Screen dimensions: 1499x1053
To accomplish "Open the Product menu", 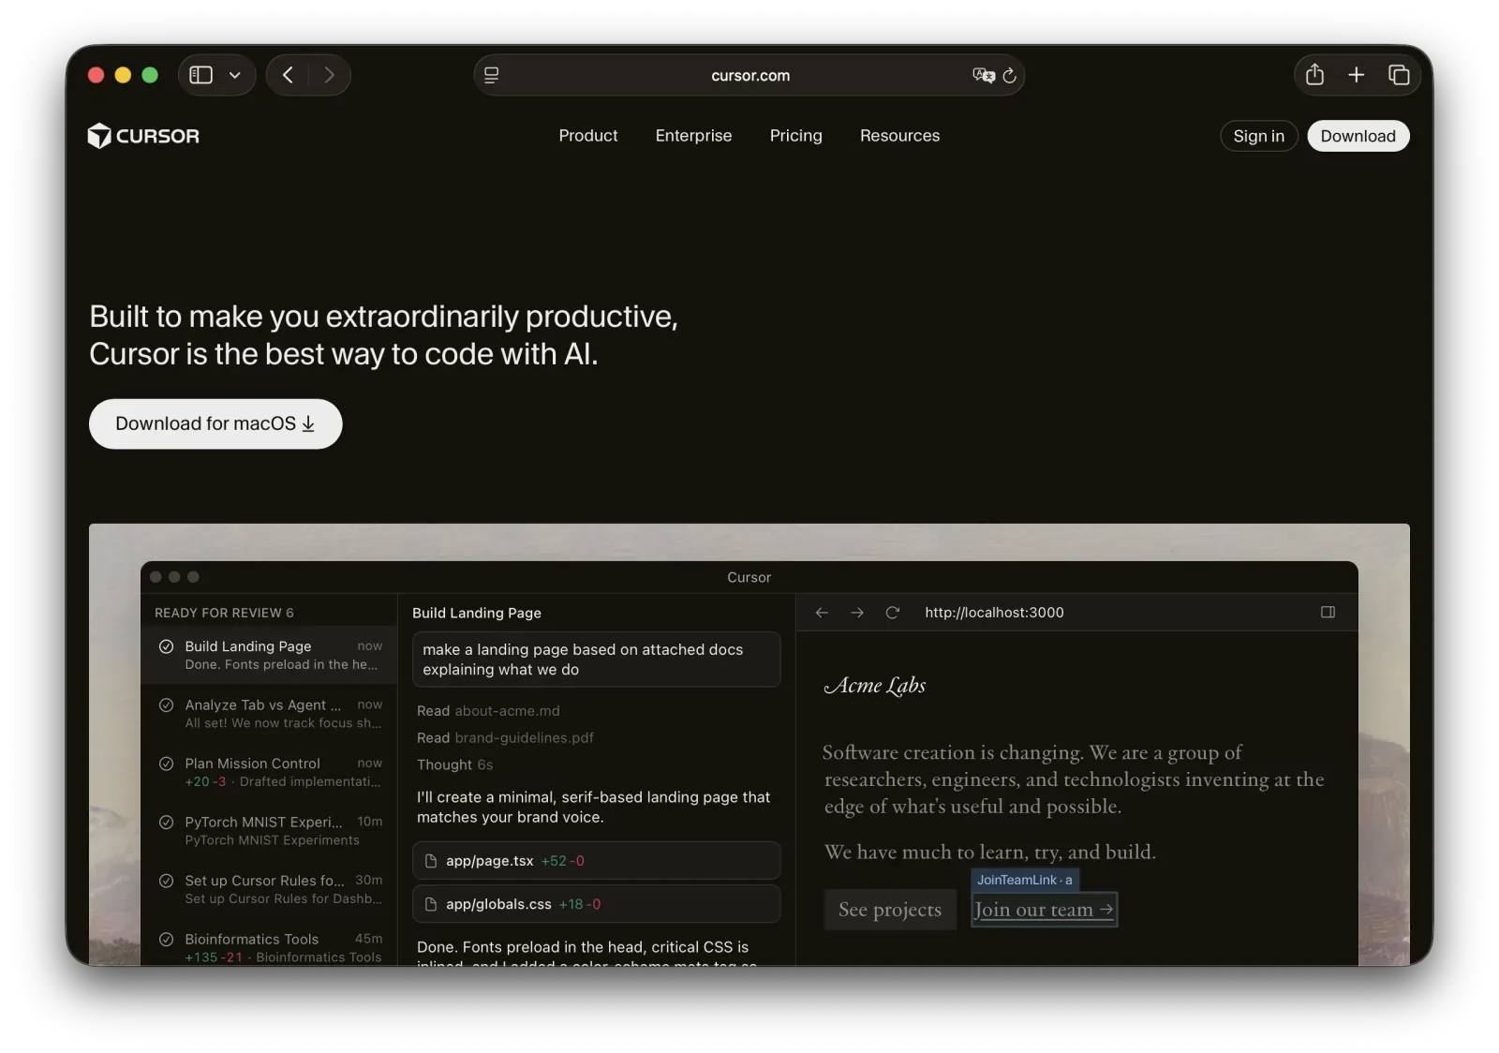I will tap(588, 136).
